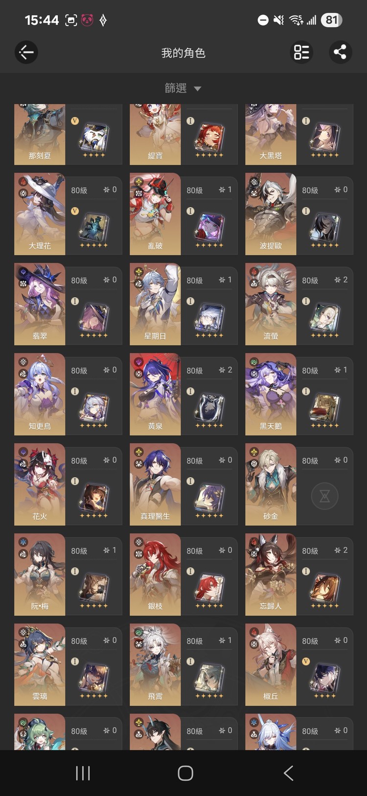The image size is (367, 796).
Task: Open the 黃泉 character portrait
Action: (x=155, y=394)
